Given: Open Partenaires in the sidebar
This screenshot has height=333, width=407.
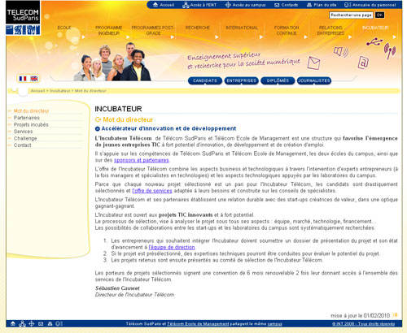Looking at the screenshot, I should [x=27, y=118].
